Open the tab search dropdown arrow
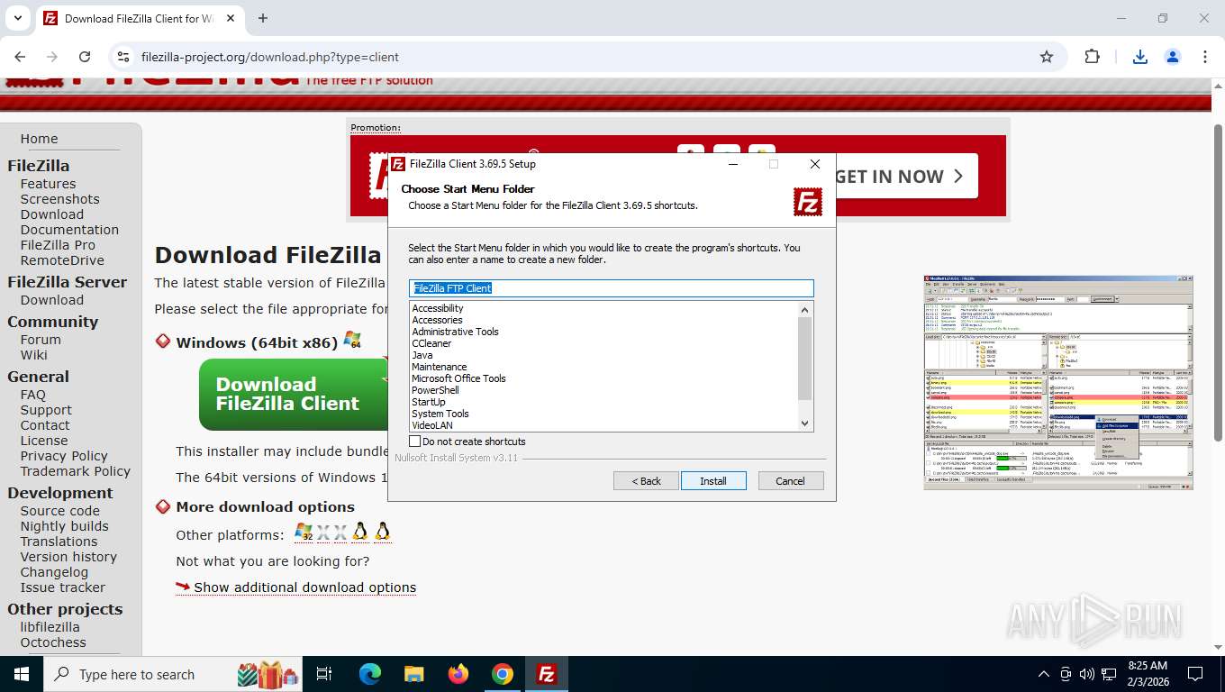Image resolution: width=1225 pixels, height=692 pixels. point(17,18)
